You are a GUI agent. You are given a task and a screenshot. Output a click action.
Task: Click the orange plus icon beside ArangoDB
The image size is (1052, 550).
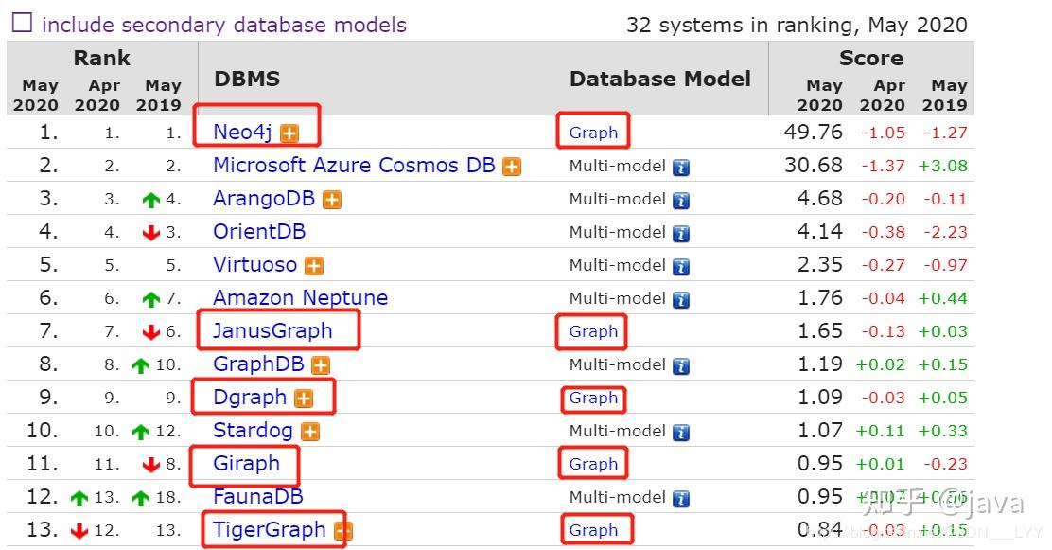[332, 200]
